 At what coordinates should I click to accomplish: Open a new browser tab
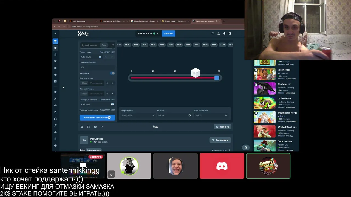point(224,21)
